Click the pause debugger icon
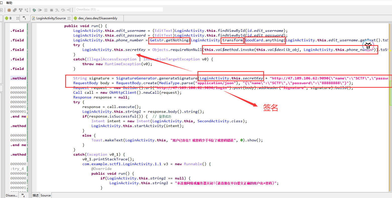 (46, 10)
